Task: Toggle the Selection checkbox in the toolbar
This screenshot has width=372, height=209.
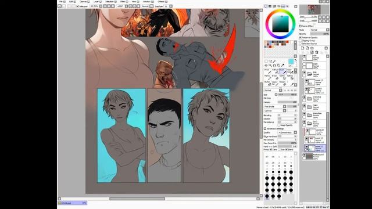Action: tap(77, 6)
